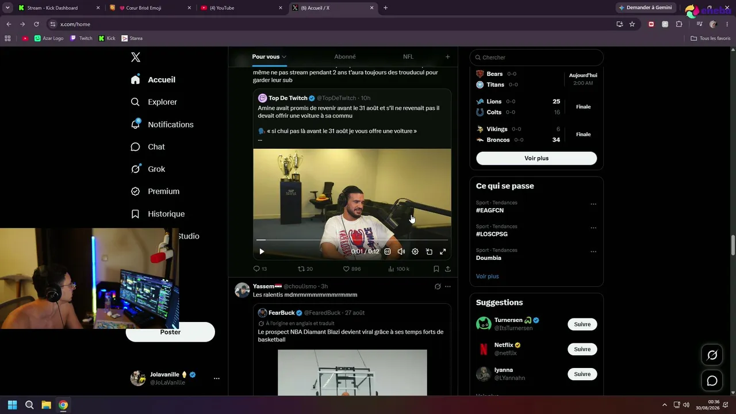Seek on the video progress bar

(352, 240)
